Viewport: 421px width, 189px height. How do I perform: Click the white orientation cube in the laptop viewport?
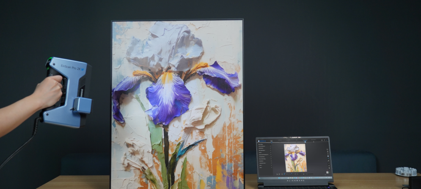(327, 173)
